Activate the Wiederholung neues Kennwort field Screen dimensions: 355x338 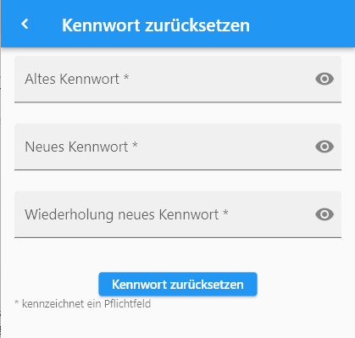[178, 214]
